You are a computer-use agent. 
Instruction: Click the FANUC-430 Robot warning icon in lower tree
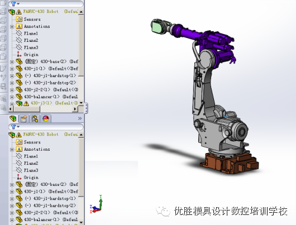click(18, 135)
